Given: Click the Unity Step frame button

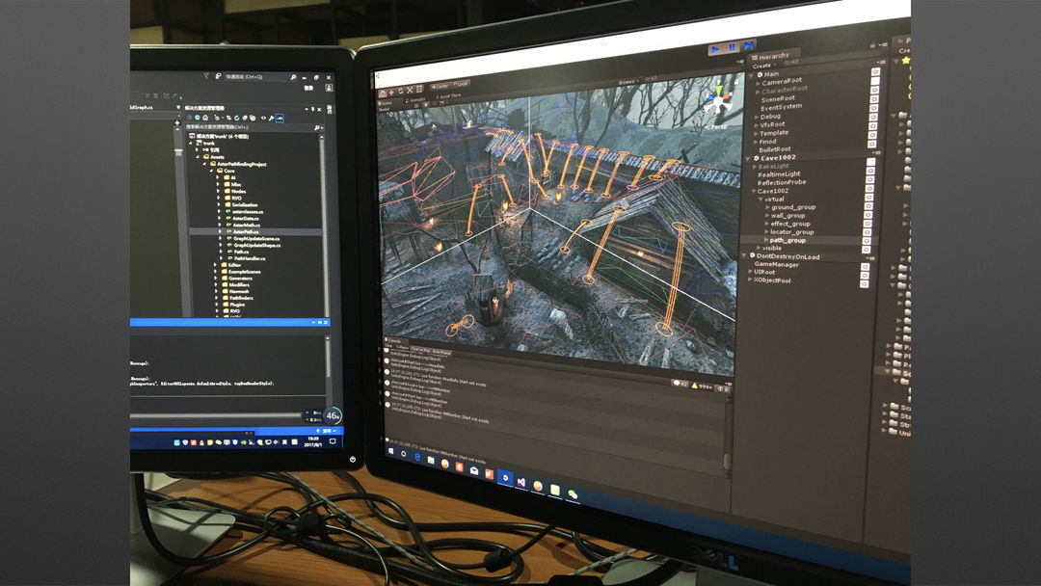Looking at the screenshot, I should pos(749,45).
